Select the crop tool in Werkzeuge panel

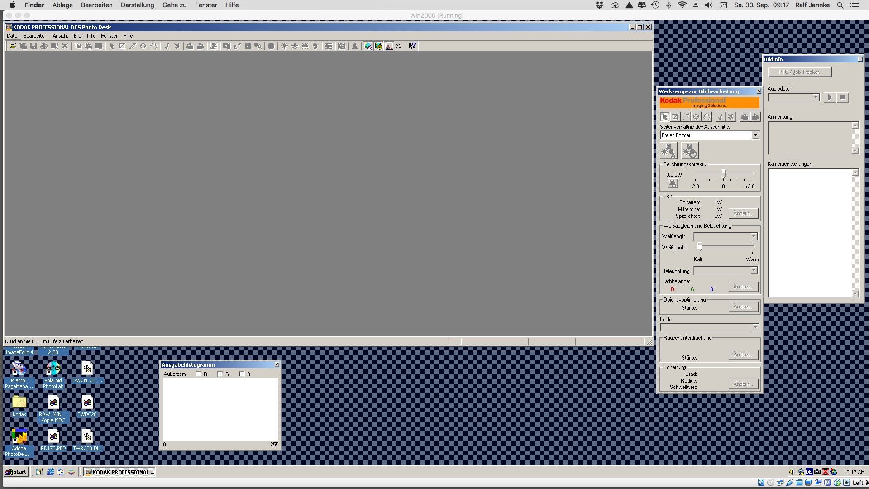click(x=675, y=117)
